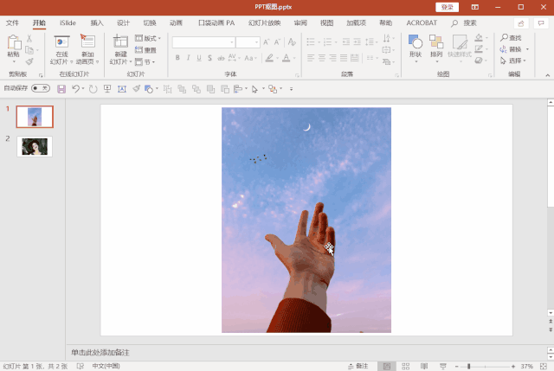Switch to reading view icon
Viewport: 554px width, 371px height.
(x=424, y=366)
